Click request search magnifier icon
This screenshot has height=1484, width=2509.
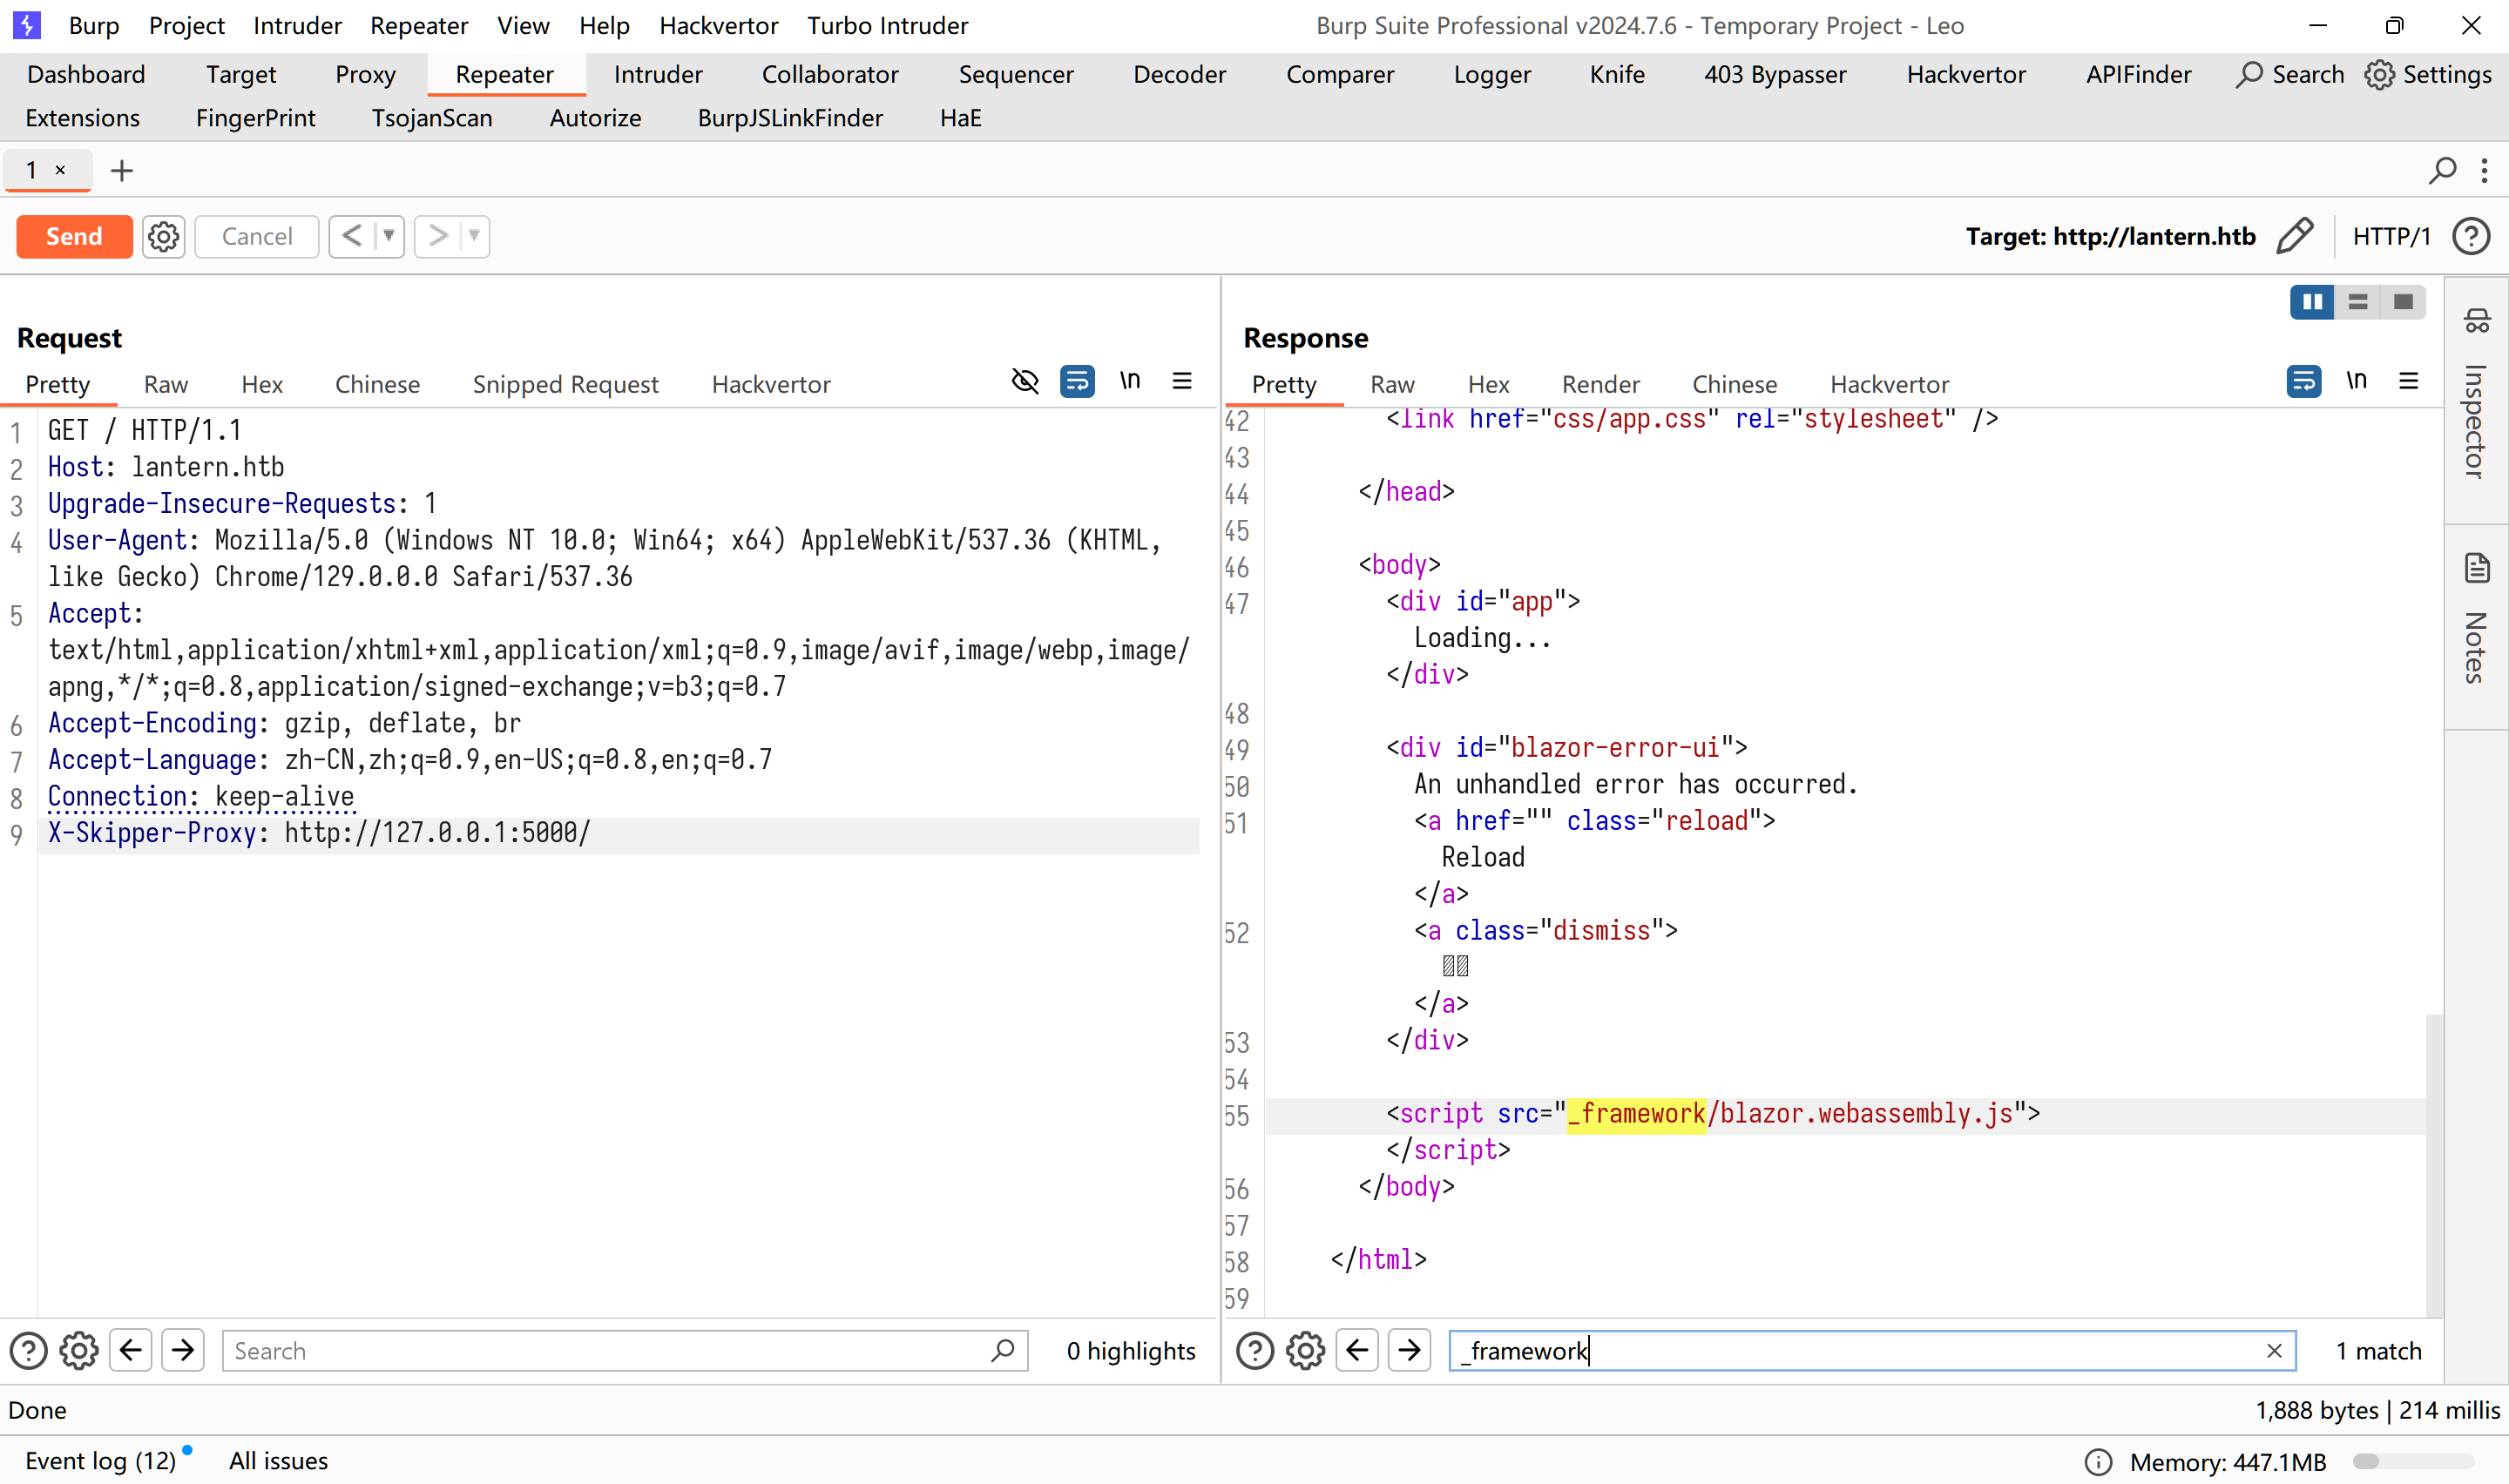pyautogui.click(x=1003, y=1351)
